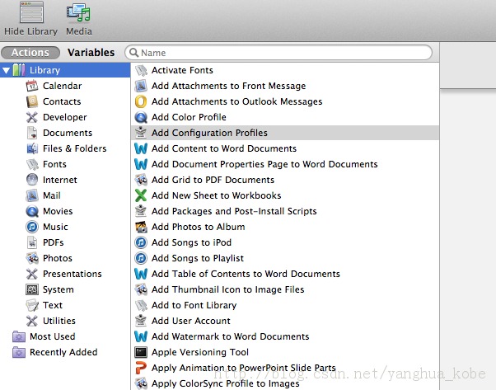
Task: Select the Mail category icon
Action: 32,195
